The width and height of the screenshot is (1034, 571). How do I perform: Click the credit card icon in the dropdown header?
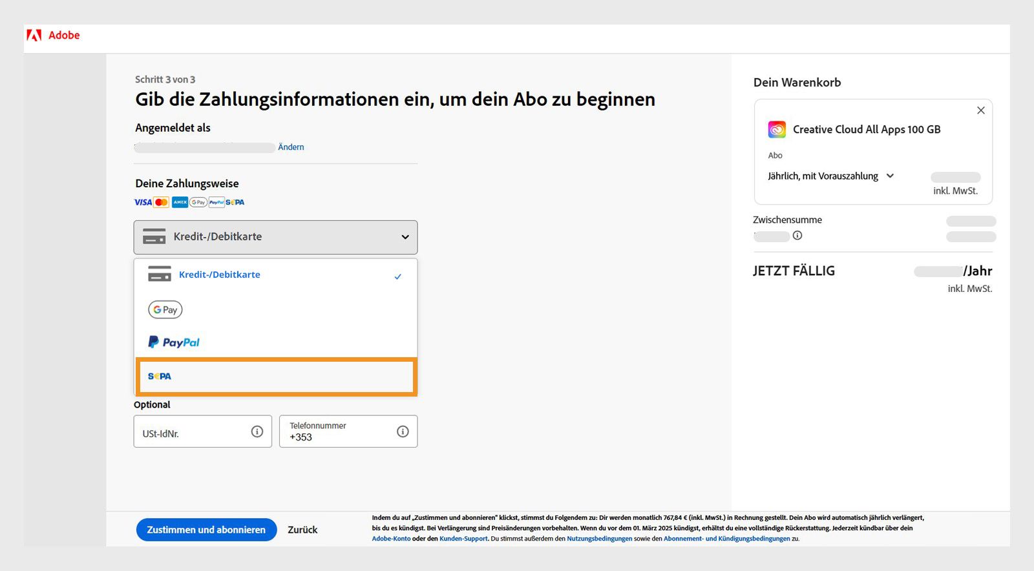[154, 236]
